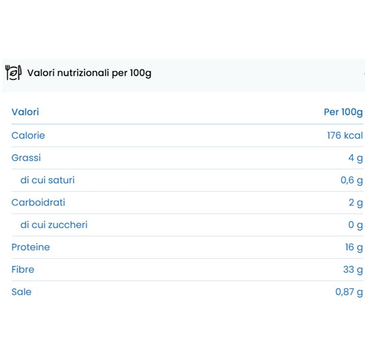The height and width of the screenshot is (364, 365).
Task: Select the 'Grassi' row label
Action: click(x=26, y=158)
